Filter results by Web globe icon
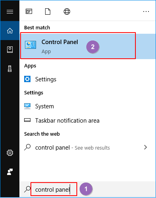The image size is (156, 198). [x=67, y=12]
